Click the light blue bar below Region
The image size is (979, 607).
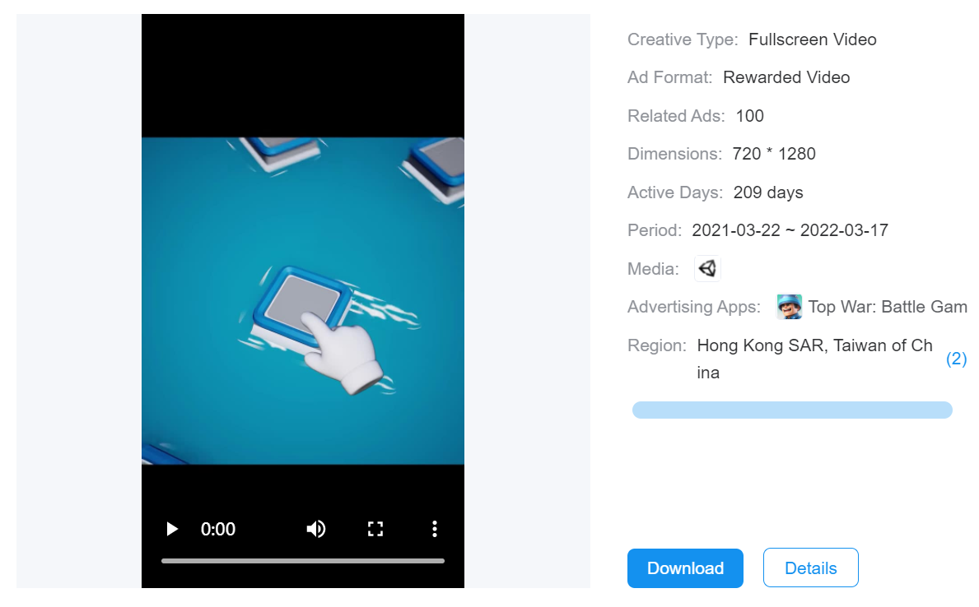click(x=791, y=410)
